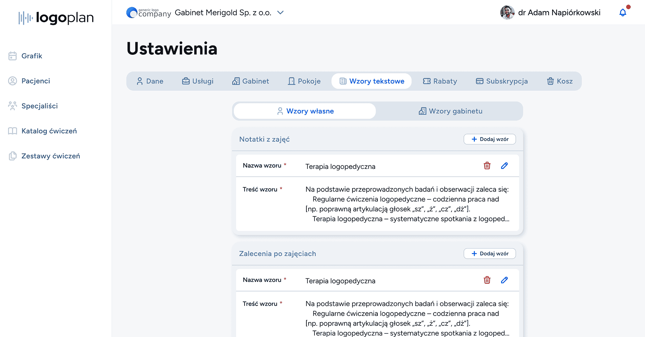Click template content text in Notatki section
Viewport: 645px width, 337px height.
(x=407, y=204)
